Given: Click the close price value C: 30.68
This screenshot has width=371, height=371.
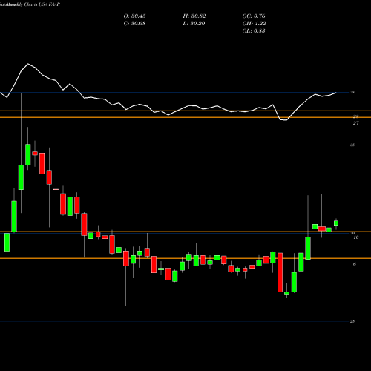Looking at the screenshot, I should pyautogui.click(x=134, y=24).
